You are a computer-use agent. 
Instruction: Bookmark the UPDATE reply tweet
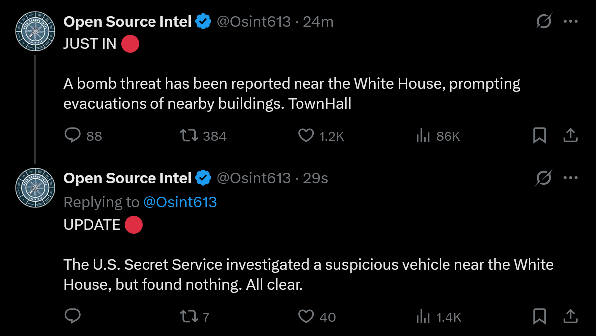[539, 316]
